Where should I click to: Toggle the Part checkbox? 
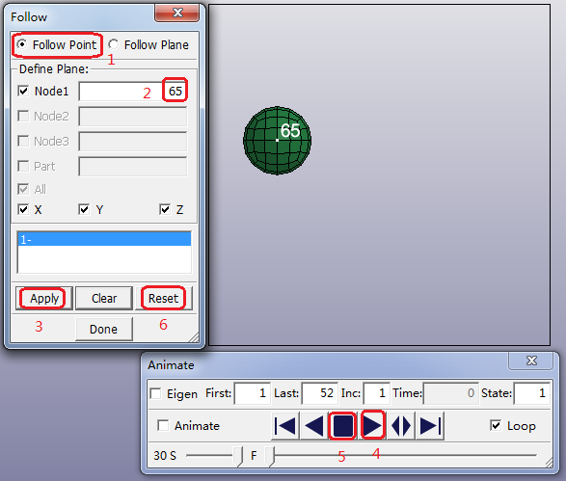[23, 166]
